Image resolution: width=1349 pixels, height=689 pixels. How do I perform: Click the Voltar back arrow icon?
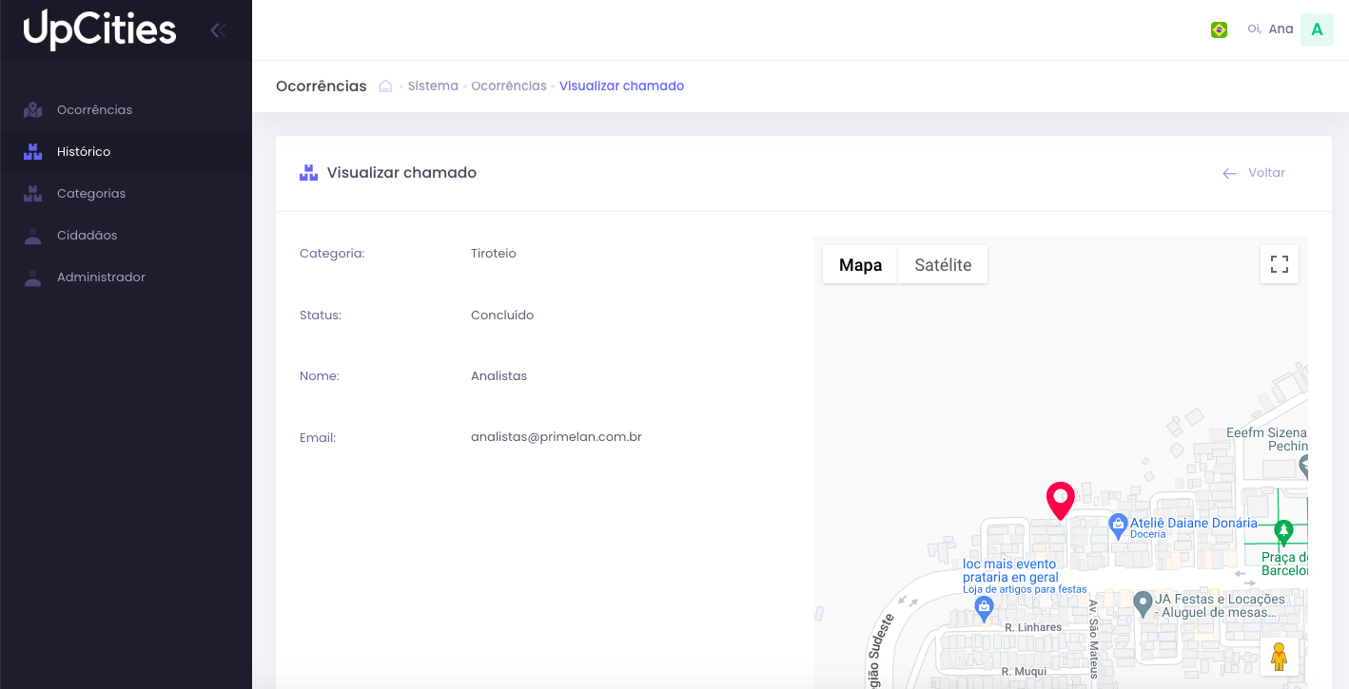(x=1230, y=173)
